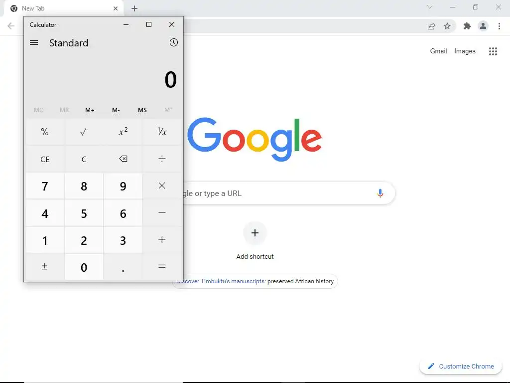Click Customize Chrome button
The image size is (510, 383).
coord(462,366)
